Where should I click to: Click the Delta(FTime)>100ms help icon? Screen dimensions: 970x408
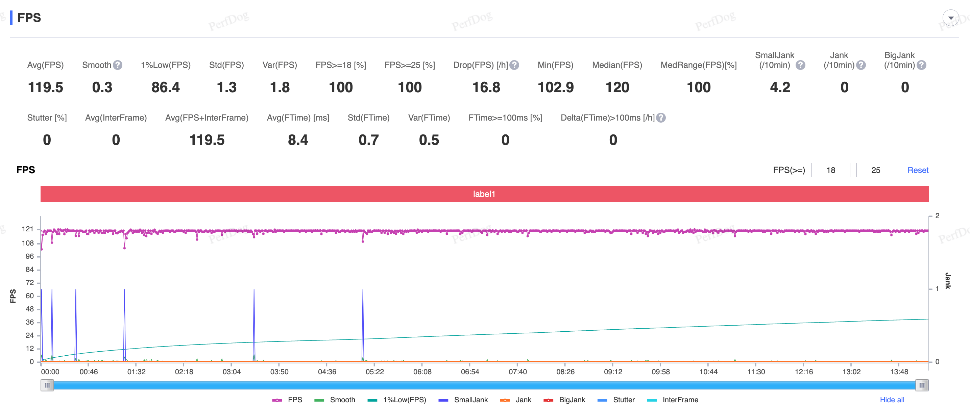tap(661, 118)
